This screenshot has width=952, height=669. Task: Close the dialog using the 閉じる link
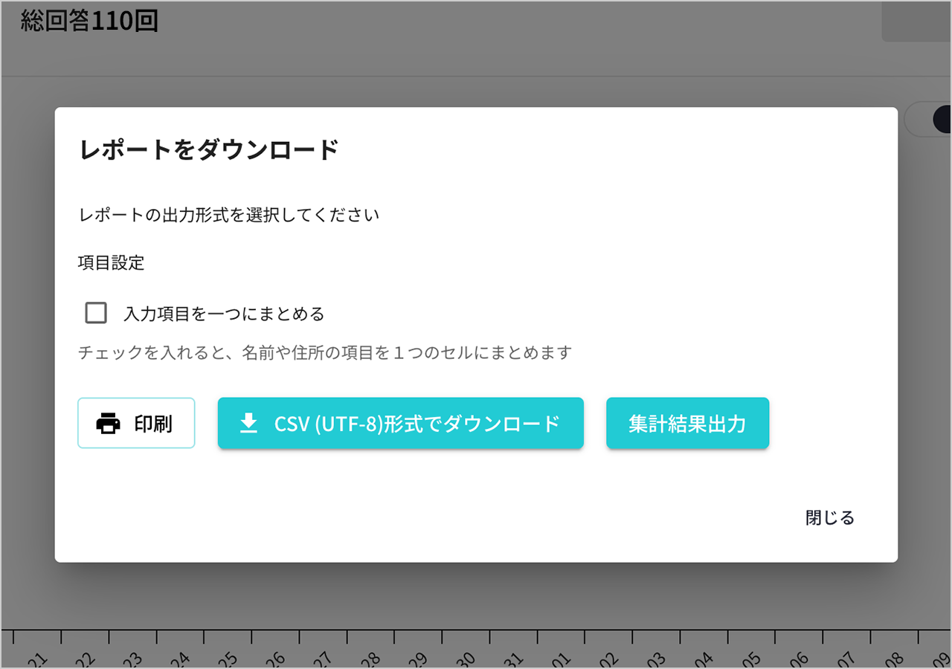[x=830, y=517]
